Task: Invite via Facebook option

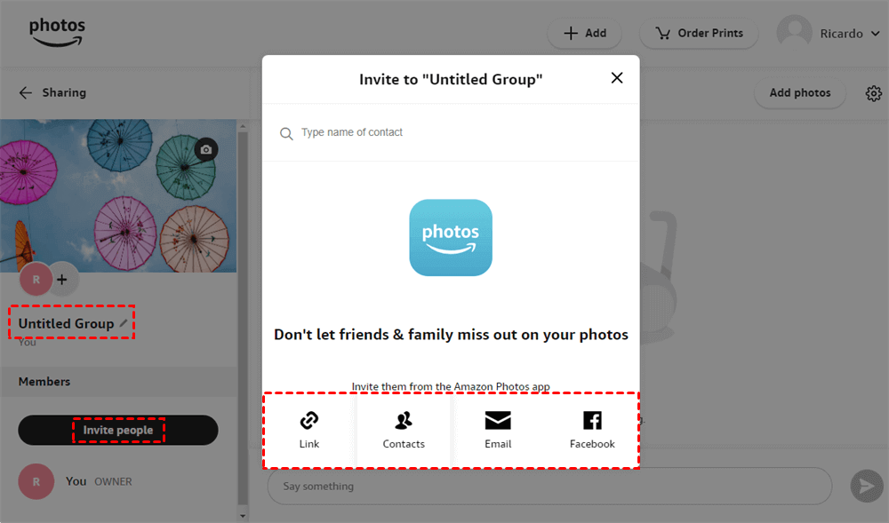Action: click(592, 430)
